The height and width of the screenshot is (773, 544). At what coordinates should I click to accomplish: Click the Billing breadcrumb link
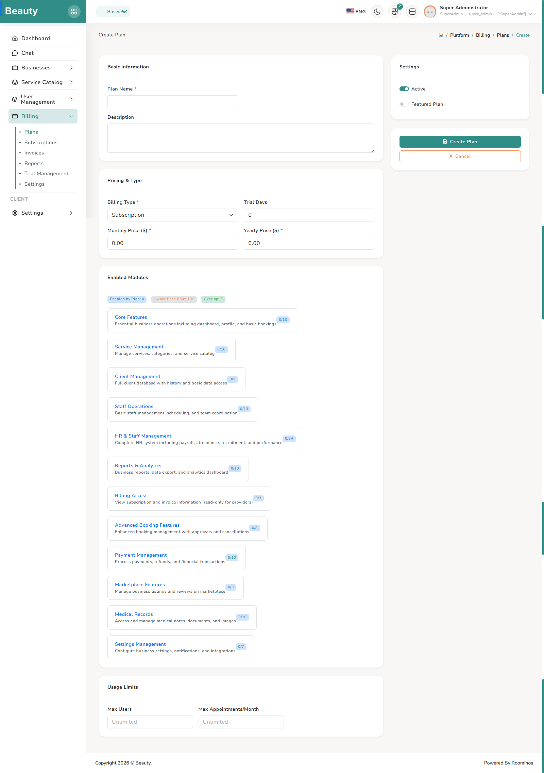(x=483, y=35)
